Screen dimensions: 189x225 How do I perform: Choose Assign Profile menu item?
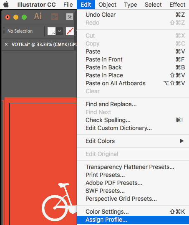pyautogui.click(x=133, y=220)
